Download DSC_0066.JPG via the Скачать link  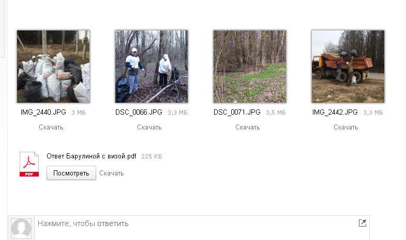tap(149, 127)
